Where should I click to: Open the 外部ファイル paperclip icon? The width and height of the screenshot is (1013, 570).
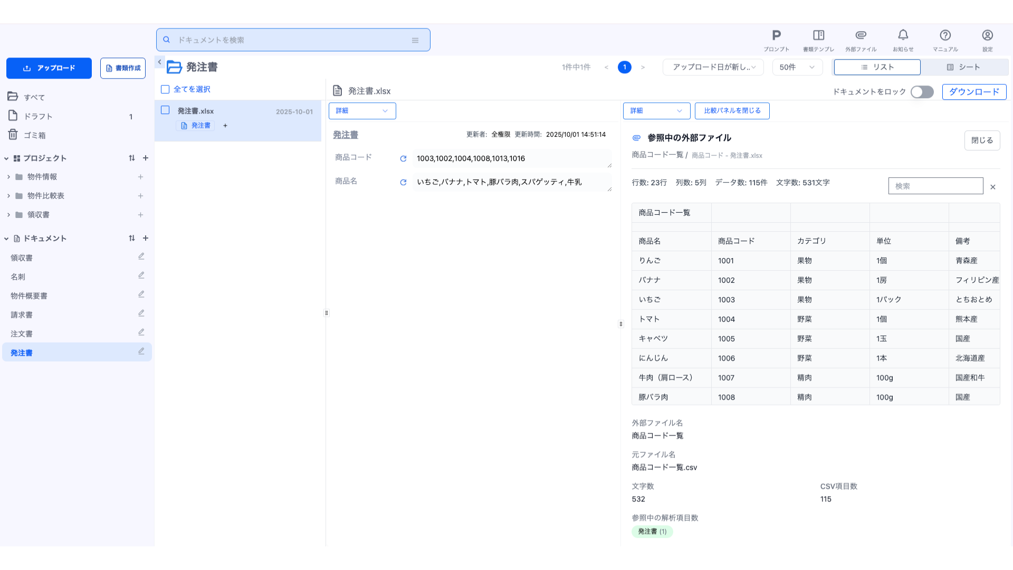861,36
